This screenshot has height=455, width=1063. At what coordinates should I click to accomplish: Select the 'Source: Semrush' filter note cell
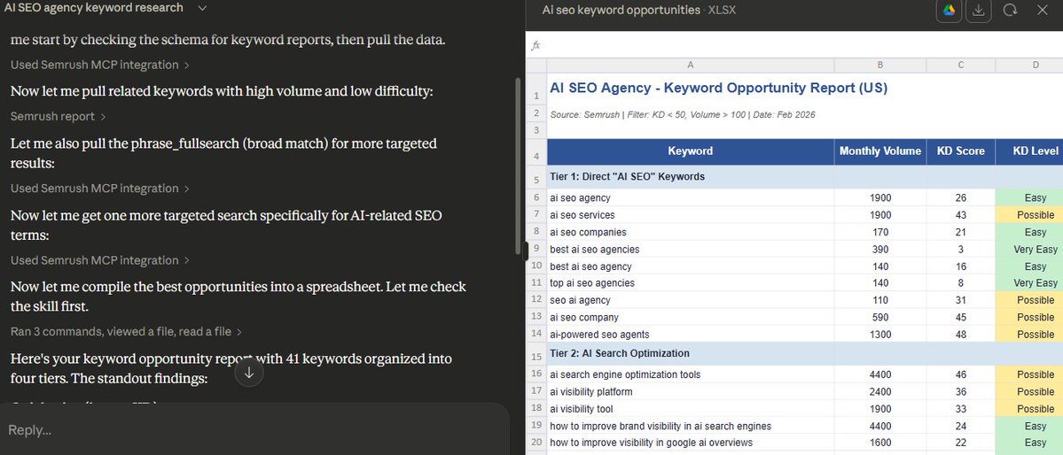[683, 114]
